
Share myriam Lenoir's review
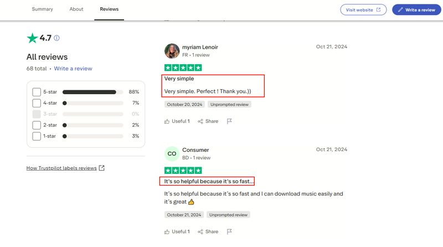(208, 121)
